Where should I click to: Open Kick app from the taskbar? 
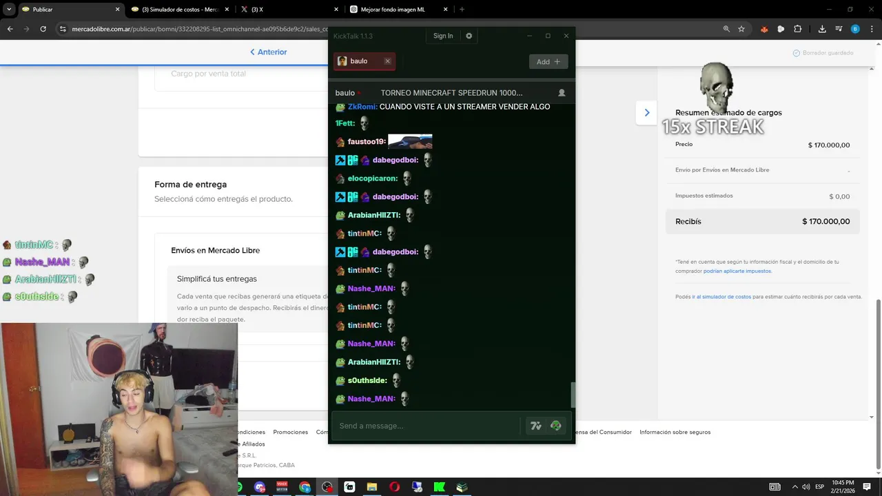click(x=439, y=487)
